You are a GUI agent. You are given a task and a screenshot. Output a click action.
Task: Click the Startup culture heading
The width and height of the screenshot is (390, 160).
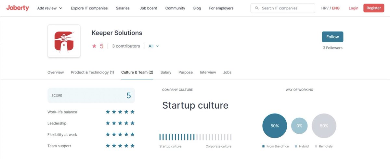coord(195,105)
